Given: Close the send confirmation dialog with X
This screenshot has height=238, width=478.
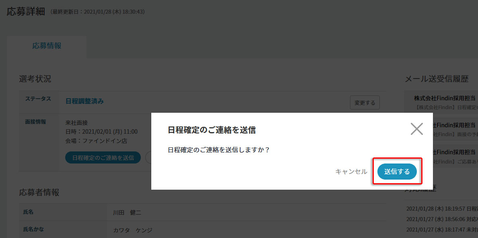Looking at the screenshot, I should [x=416, y=129].
